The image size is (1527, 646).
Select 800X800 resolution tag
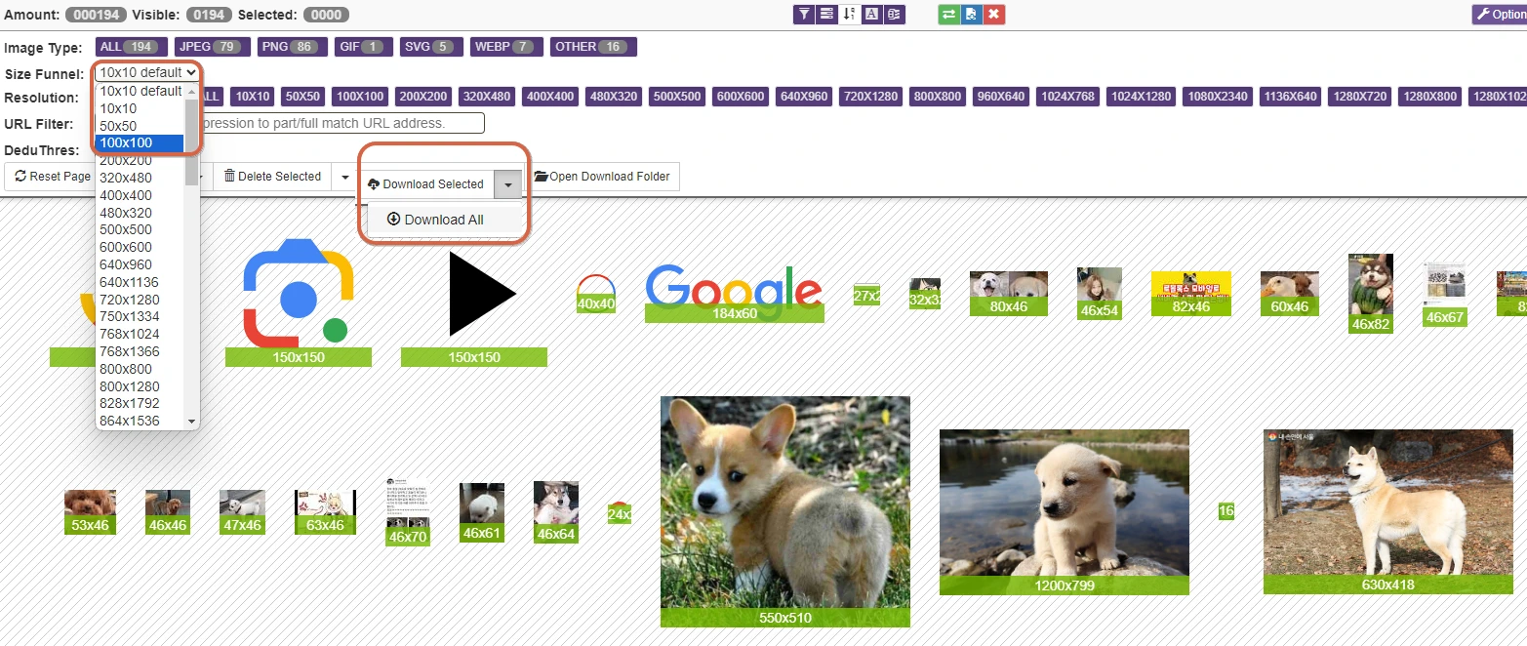point(939,97)
